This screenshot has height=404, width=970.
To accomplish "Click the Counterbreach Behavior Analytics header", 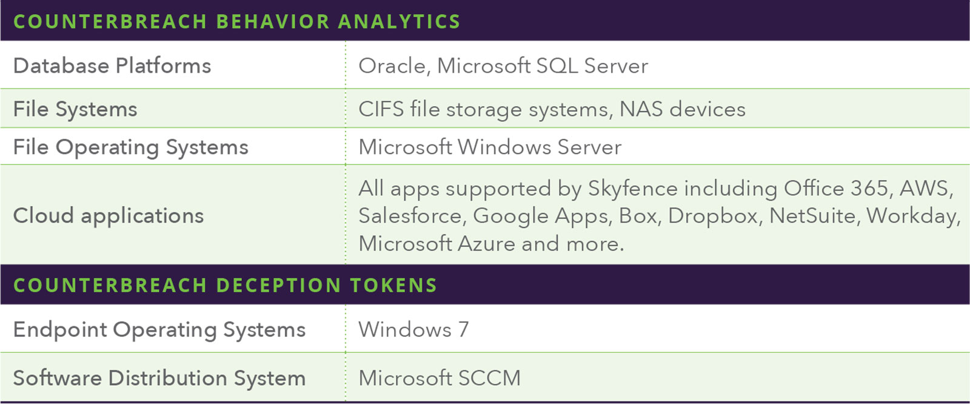I will (236, 22).
